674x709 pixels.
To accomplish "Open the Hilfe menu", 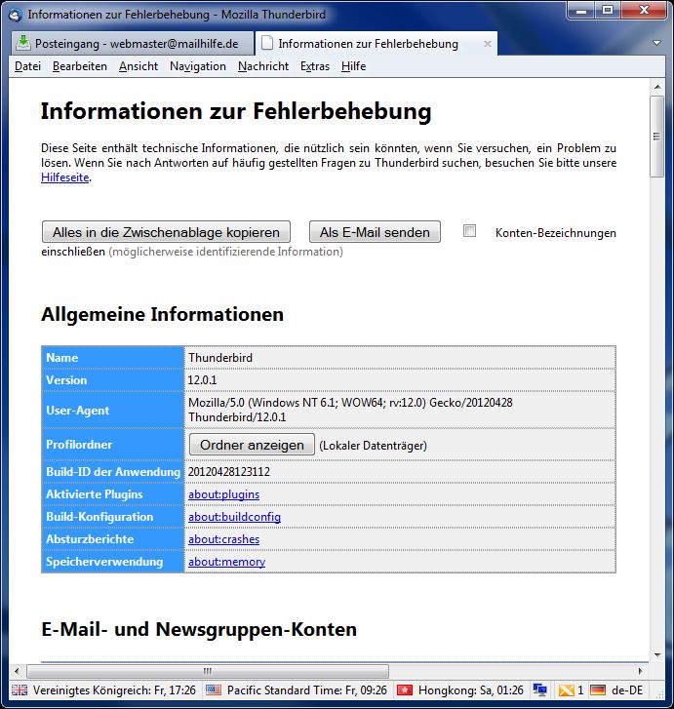I will click(353, 66).
